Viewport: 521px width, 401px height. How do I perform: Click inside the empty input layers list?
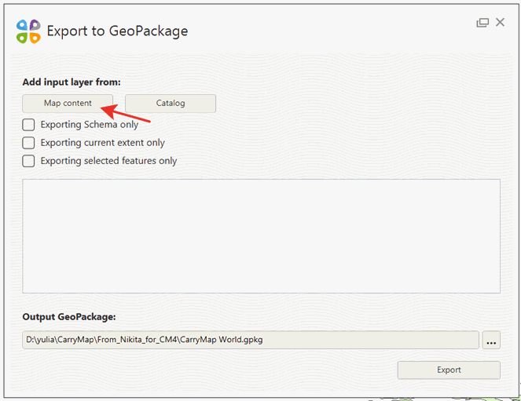click(261, 236)
